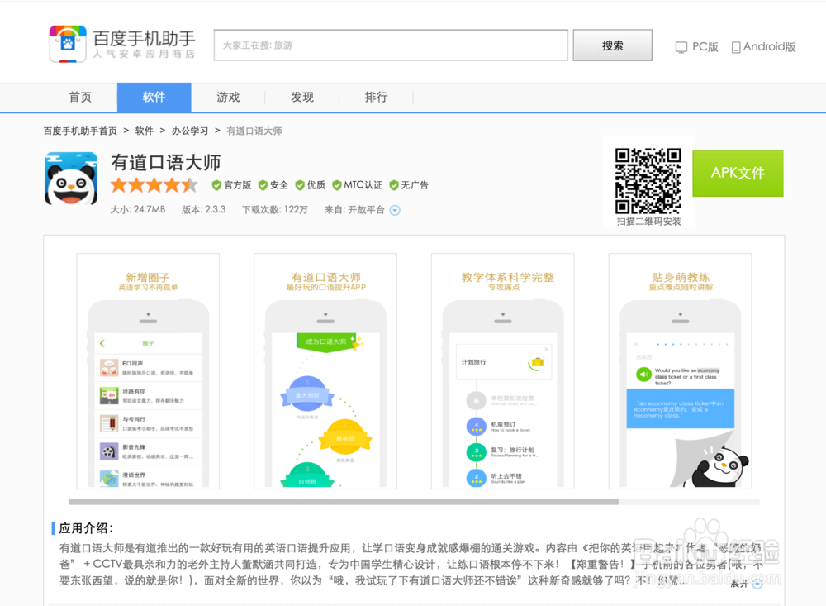Open the Android版 link
The width and height of the screenshot is (826, 606).
coord(764,47)
